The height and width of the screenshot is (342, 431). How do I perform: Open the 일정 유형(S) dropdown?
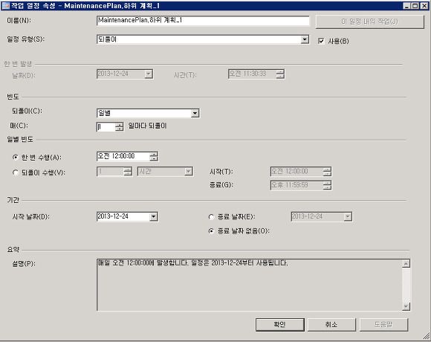pyautogui.click(x=305, y=39)
